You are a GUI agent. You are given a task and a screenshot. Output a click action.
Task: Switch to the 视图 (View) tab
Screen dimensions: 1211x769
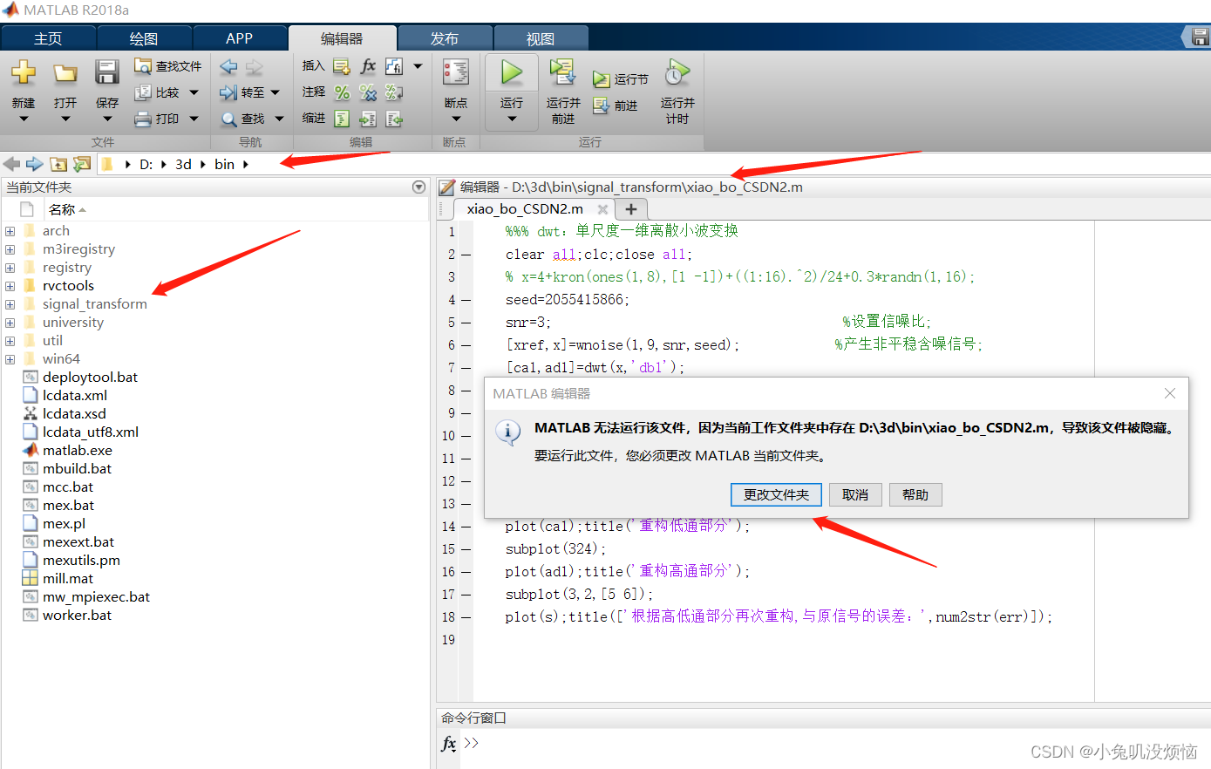(541, 38)
